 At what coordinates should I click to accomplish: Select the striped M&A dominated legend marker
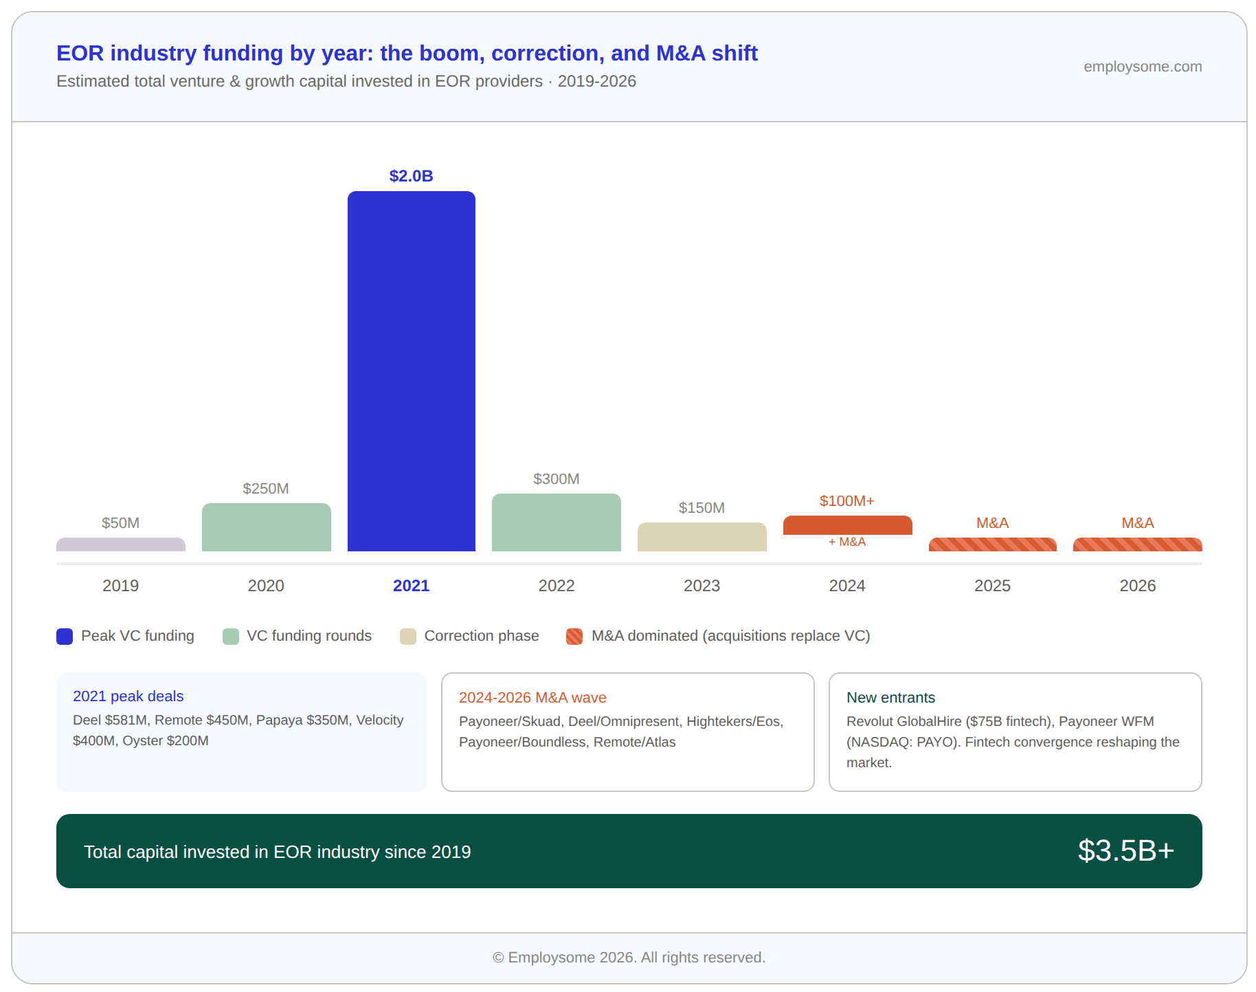574,636
